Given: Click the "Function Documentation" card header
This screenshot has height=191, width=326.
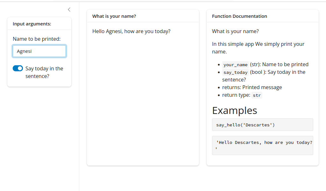Looking at the screenshot, I should 239,16.
